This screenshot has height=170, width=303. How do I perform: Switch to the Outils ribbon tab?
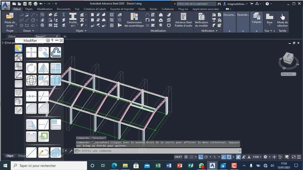pos(142,9)
